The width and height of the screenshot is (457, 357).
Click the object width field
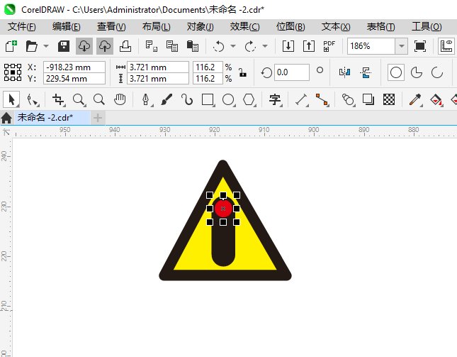[x=158, y=67]
